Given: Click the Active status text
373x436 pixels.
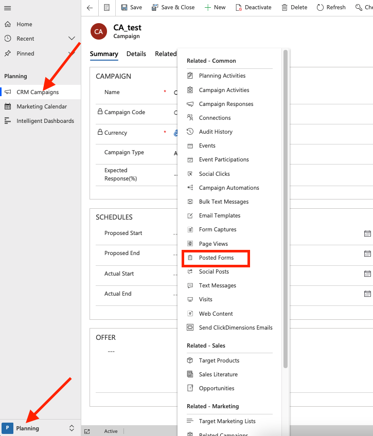Looking at the screenshot, I should tap(111, 431).
